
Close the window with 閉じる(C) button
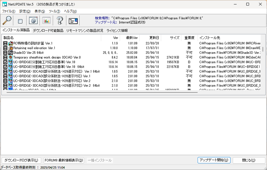click(x=249, y=160)
